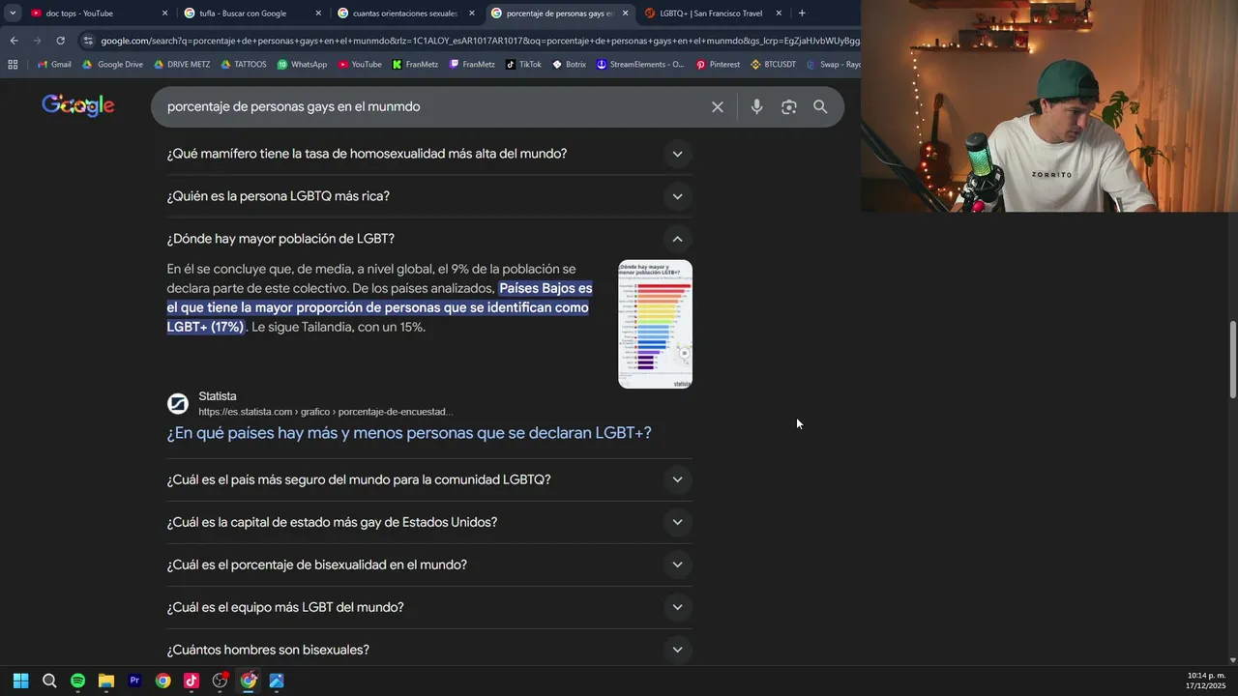The image size is (1238, 696).
Task: Clear the Google search box text
Action: click(718, 107)
